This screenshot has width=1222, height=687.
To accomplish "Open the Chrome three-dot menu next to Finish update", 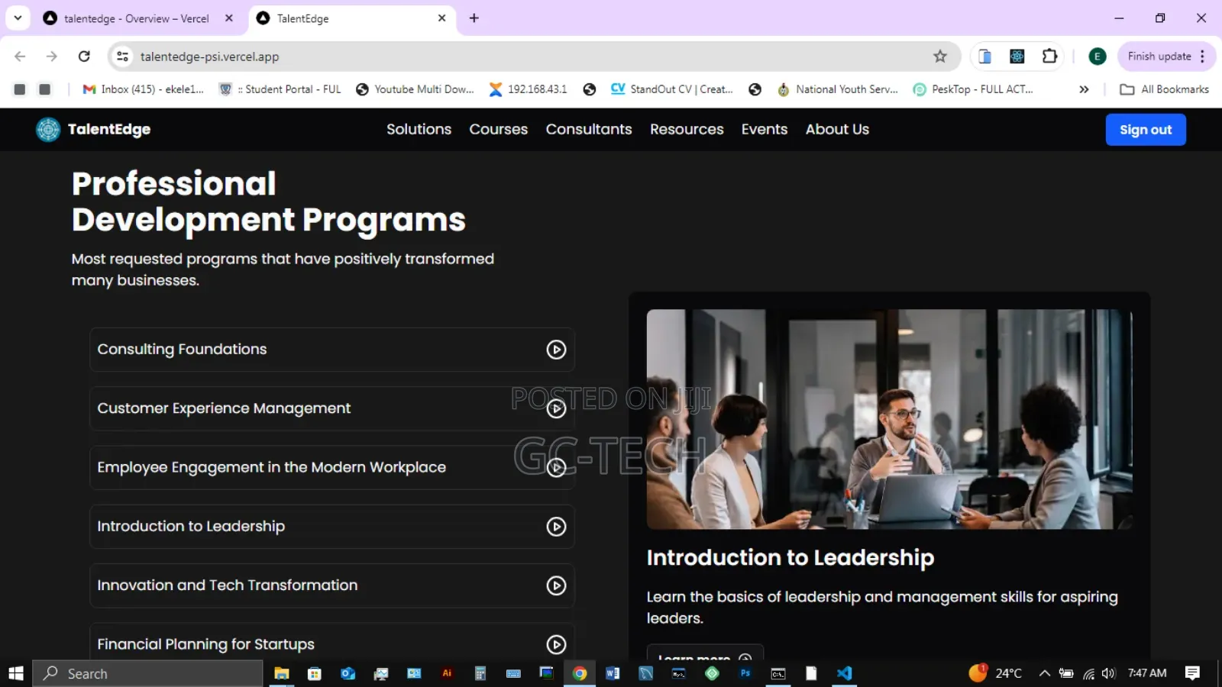I will pos(1202,56).
